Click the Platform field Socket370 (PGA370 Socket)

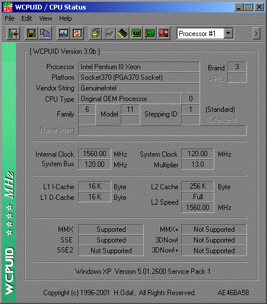coord(139,77)
